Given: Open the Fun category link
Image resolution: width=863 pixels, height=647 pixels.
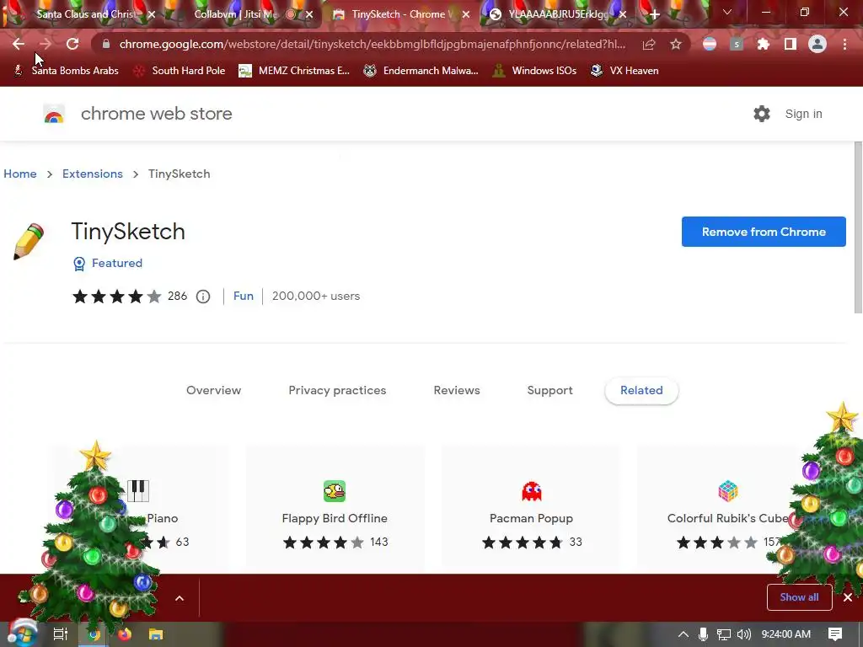Looking at the screenshot, I should [x=244, y=296].
